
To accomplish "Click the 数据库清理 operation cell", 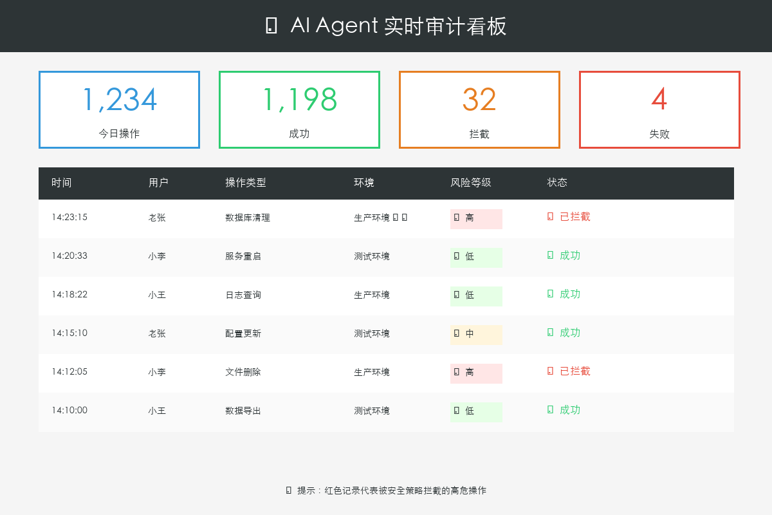I will coord(248,218).
